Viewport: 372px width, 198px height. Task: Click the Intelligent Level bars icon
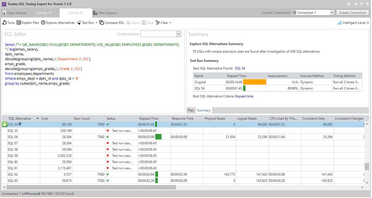339,23
